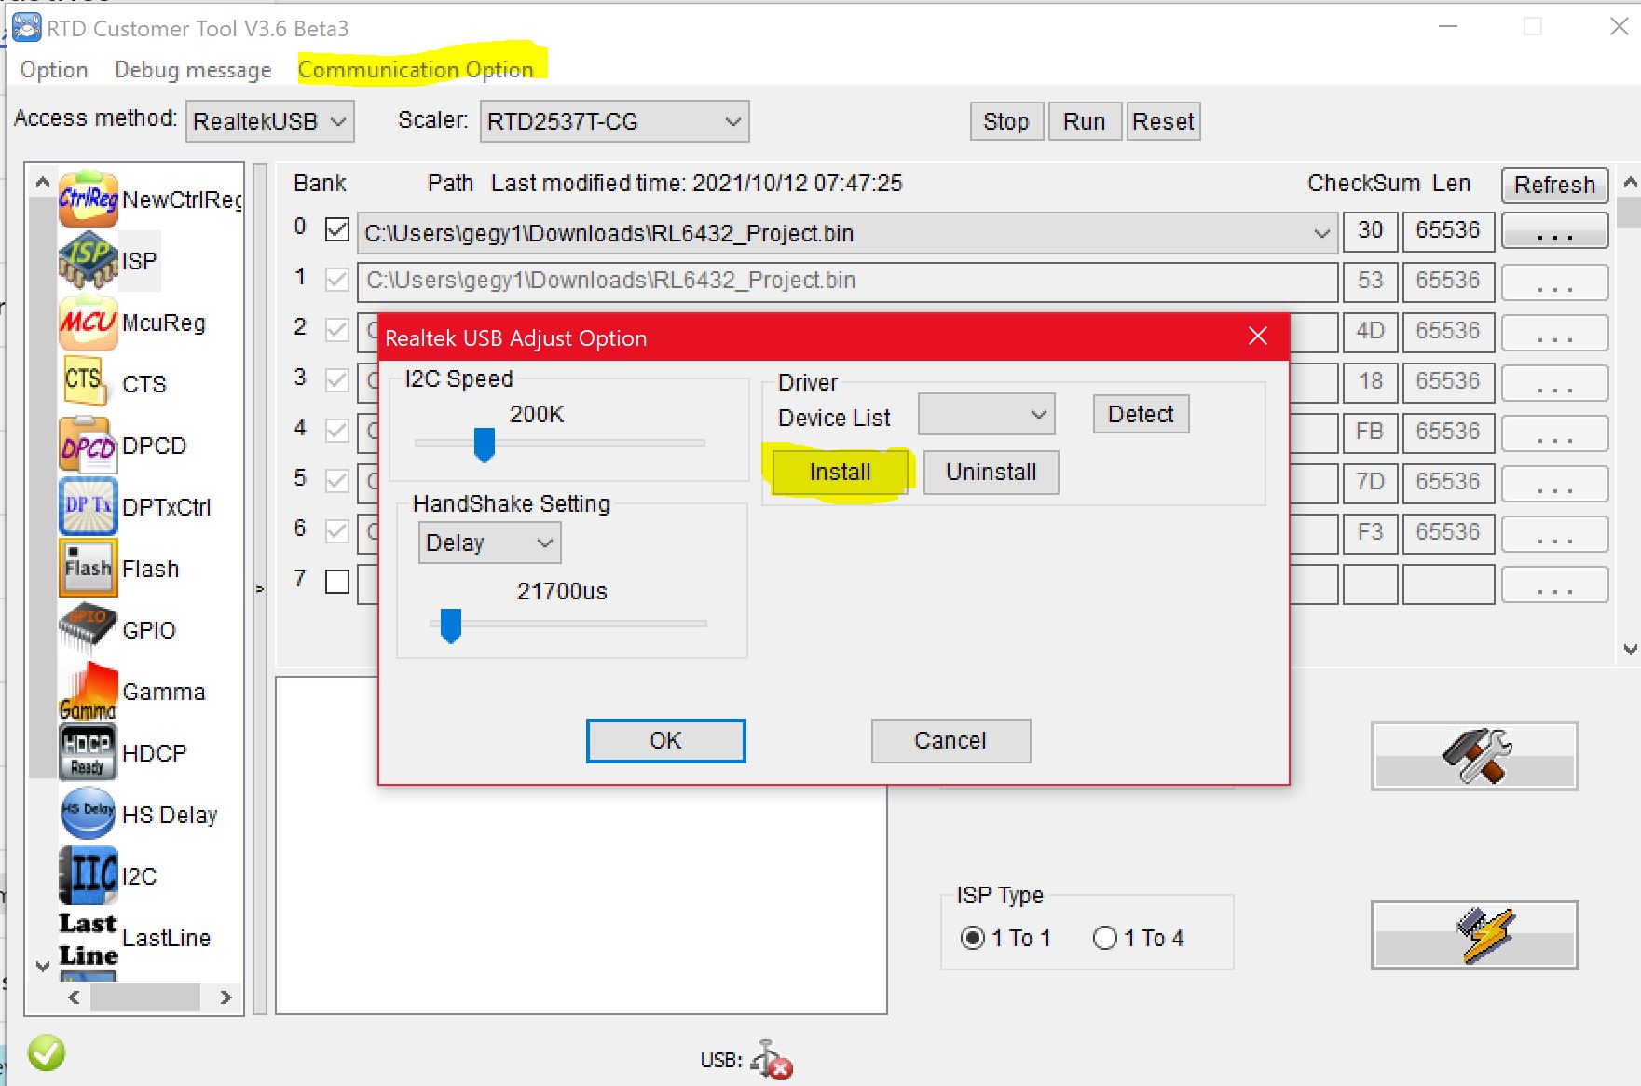Click the Detect device button
Image resolution: width=1641 pixels, height=1086 pixels.
(1142, 414)
